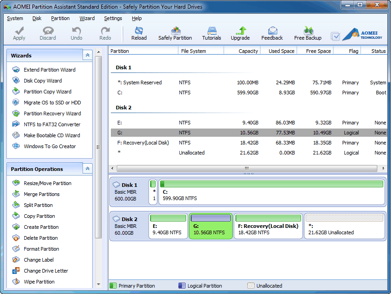391x294 pixels.
Task: Click the checkbox icon beside AOMEI logo
Action: pyautogui.click(x=335, y=36)
